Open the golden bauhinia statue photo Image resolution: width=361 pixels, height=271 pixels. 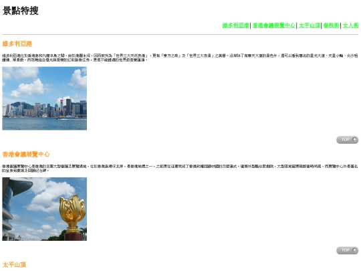44,209
